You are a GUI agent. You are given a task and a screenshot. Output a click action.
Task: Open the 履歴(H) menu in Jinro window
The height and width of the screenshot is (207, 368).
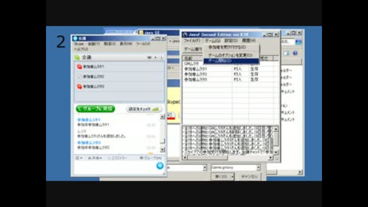point(248,41)
